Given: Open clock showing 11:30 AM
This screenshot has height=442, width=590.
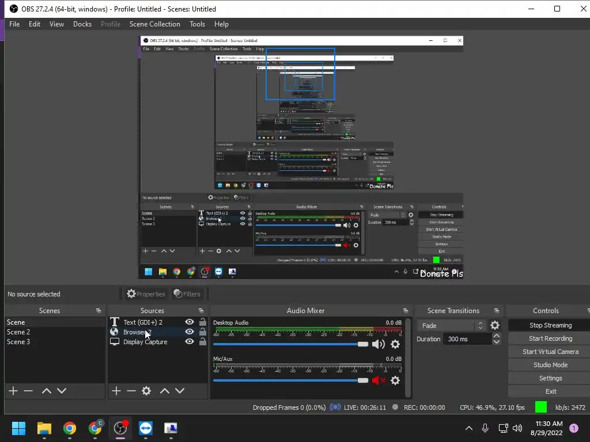Looking at the screenshot, I should click(x=547, y=428).
